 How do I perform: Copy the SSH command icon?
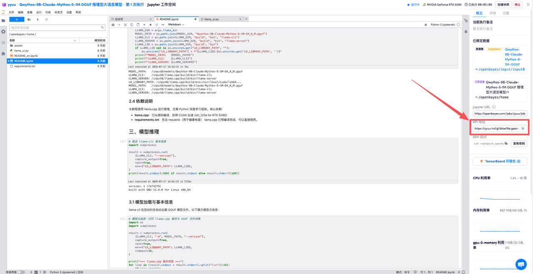(x=506, y=143)
